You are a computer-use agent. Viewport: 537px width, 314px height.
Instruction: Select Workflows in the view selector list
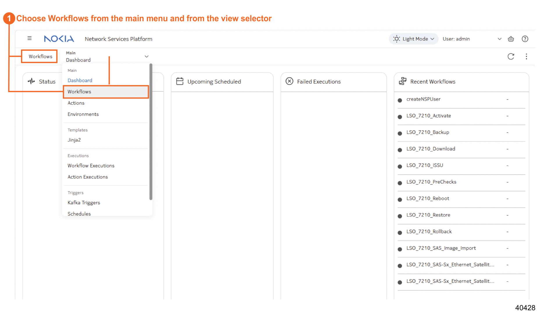(x=79, y=92)
